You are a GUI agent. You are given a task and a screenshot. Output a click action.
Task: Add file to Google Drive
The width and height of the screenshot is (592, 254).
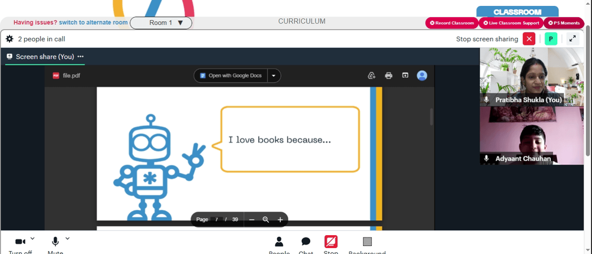[372, 76]
